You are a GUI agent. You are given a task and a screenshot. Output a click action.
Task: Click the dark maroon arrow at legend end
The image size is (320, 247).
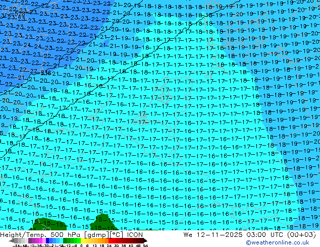(x=145, y=241)
